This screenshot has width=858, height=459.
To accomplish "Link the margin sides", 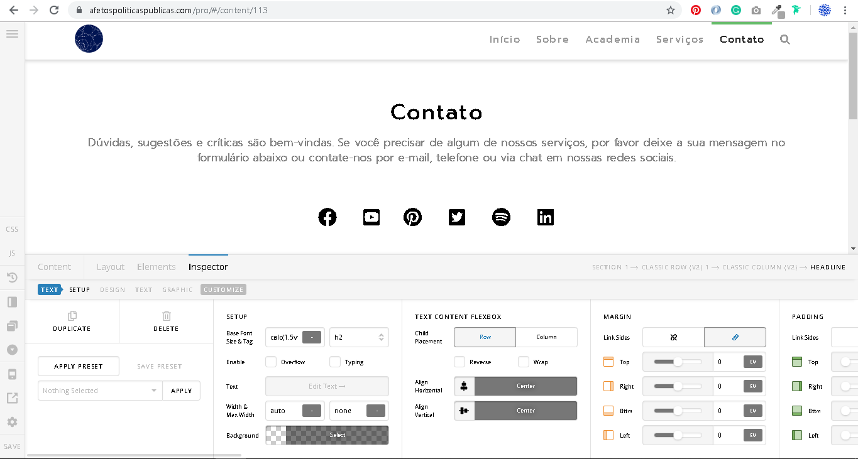I will point(735,337).
